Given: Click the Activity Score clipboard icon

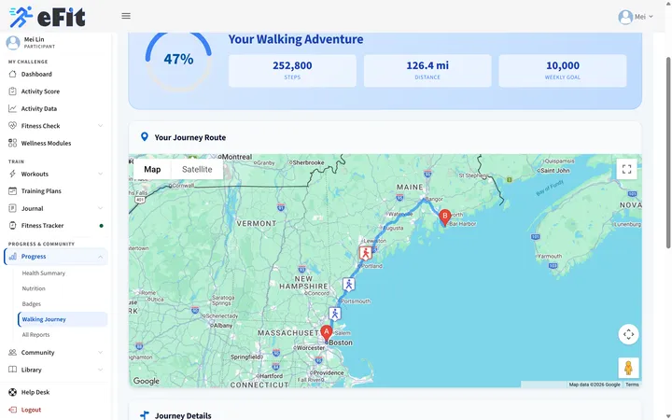Looking at the screenshot, I should [12, 91].
